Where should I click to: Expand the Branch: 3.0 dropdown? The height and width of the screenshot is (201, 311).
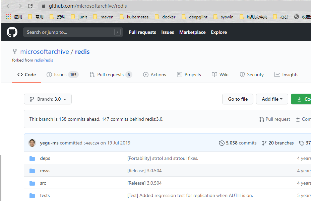click(48, 99)
